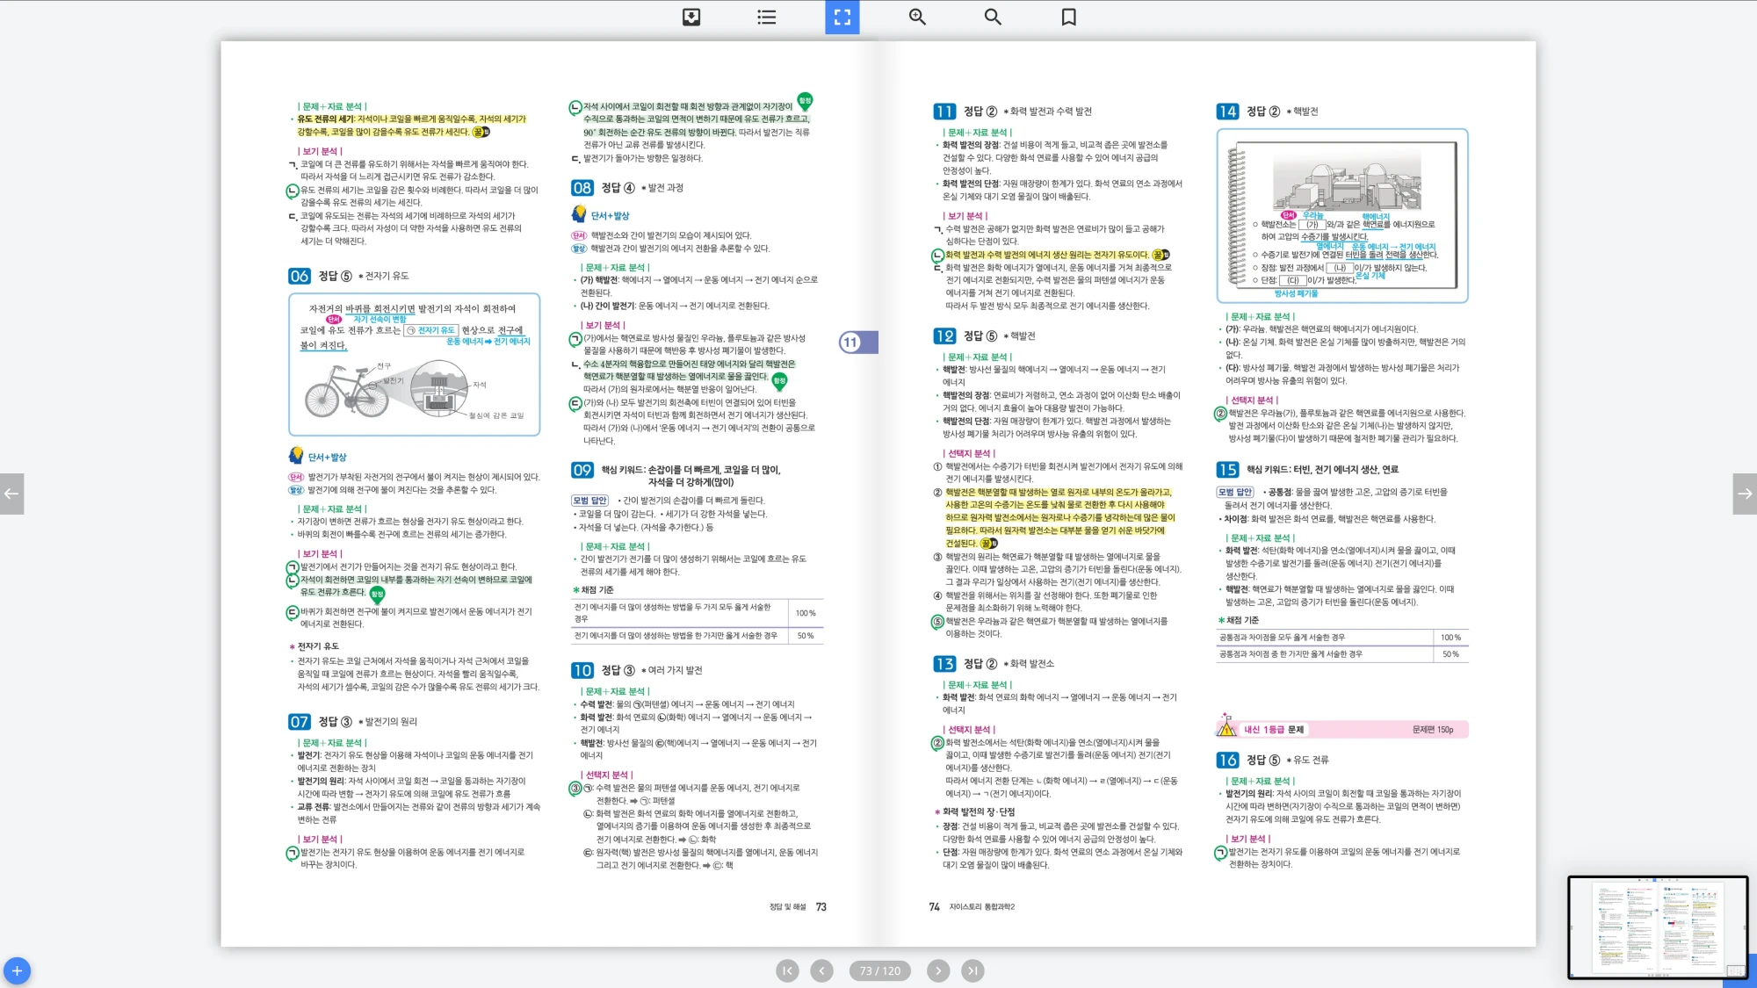Jump to the first page
The height and width of the screenshot is (988, 1757).
click(x=787, y=970)
